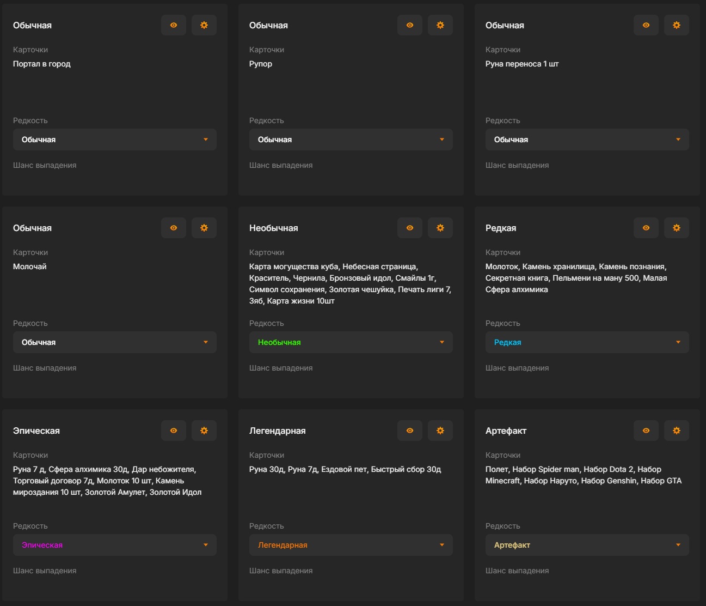This screenshot has height=606, width=706.
Task: Click the gear icon in Редкая card header
Action: point(677,228)
